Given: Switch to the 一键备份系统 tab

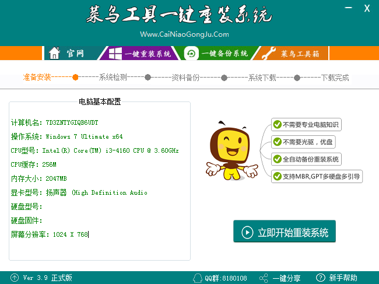Looking at the screenshot, I should (x=218, y=53).
